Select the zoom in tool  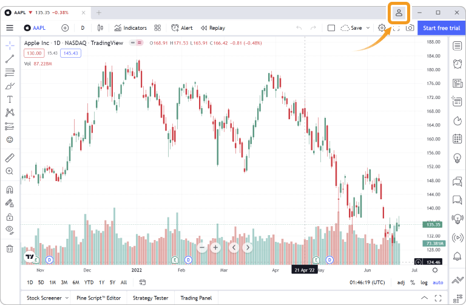pos(10,171)
